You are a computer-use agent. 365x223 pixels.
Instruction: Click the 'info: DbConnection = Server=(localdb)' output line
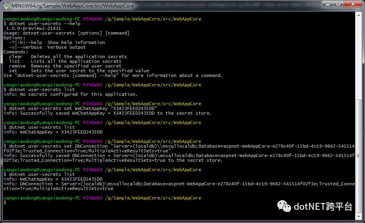(179, 184)
